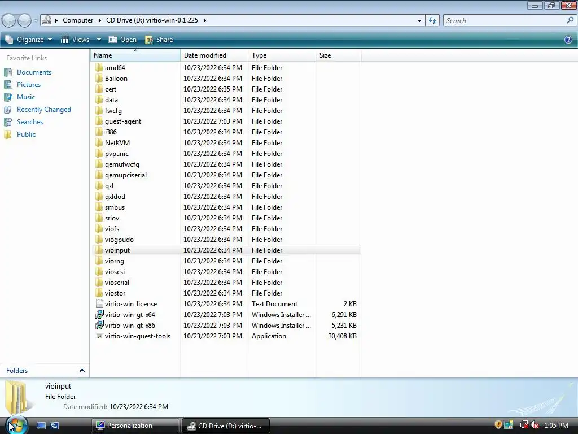Click the muted volume tray icon

coord(534,425)
